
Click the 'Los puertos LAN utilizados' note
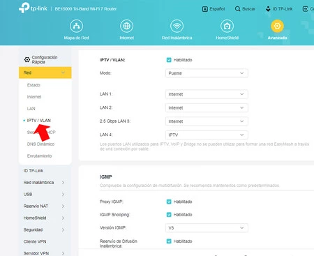[x=204, y=146]
